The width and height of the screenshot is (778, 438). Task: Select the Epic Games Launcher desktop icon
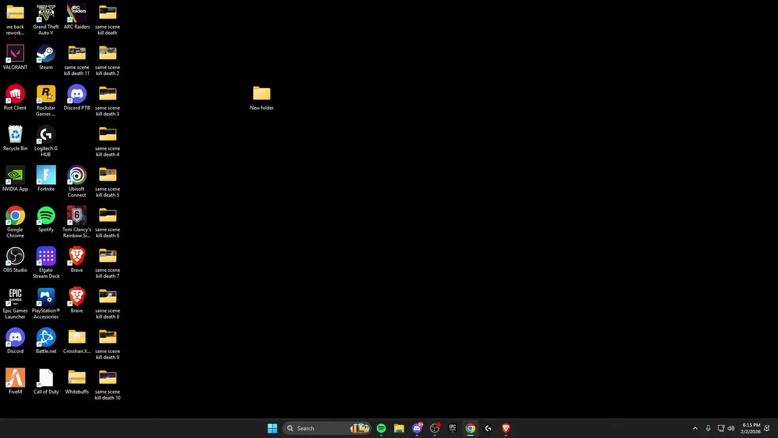(15, 304)
